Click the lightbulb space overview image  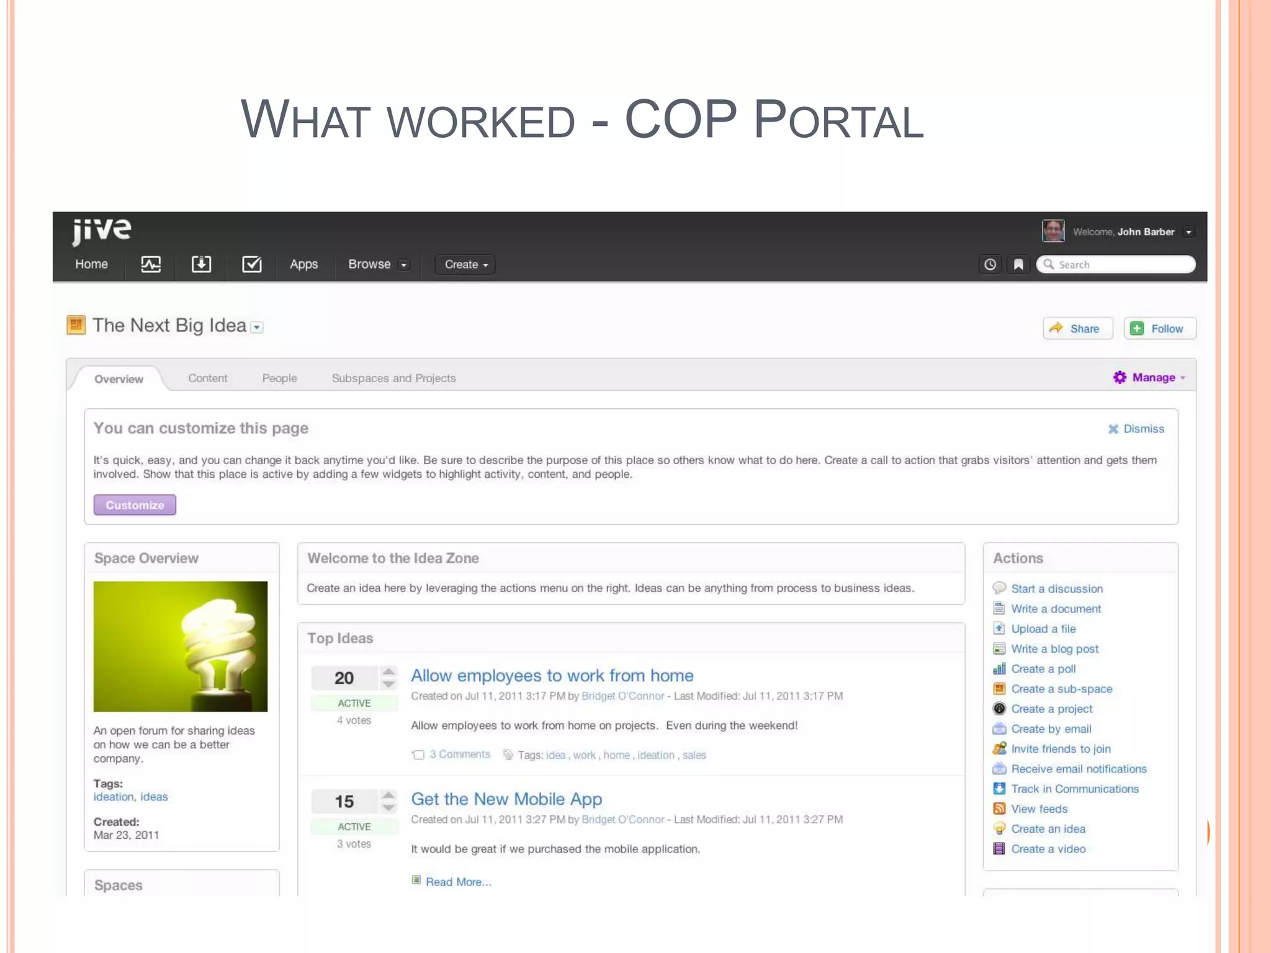pyautogui.click(x=181, y=646)
